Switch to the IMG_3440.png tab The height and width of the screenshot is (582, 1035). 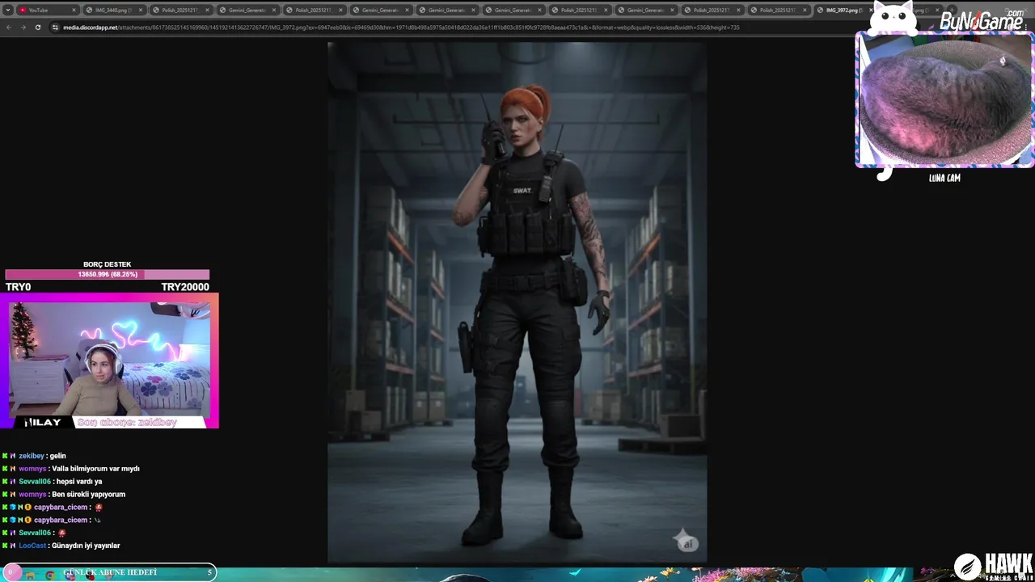click(113, 11)
